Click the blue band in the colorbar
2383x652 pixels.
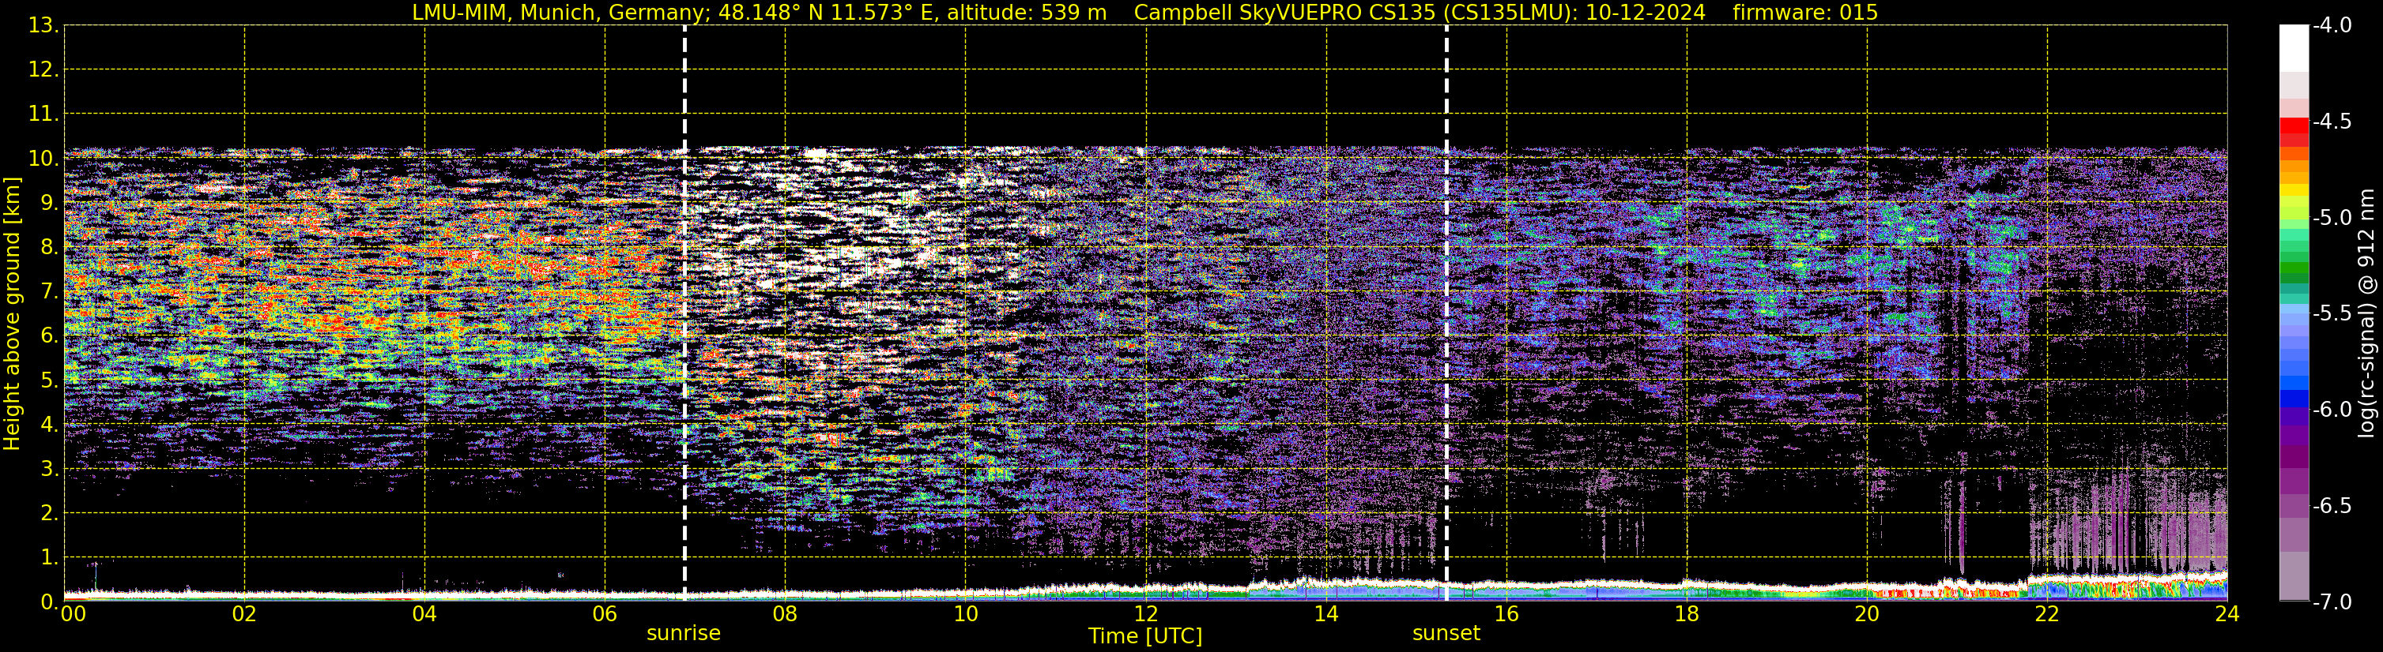(x=2294, y=399)
